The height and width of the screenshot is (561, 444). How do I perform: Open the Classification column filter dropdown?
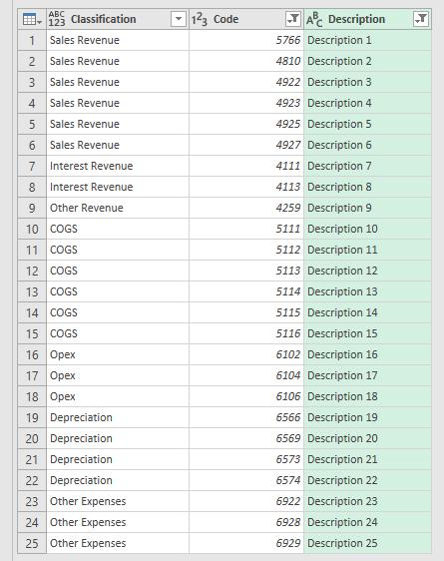point(179,19)
